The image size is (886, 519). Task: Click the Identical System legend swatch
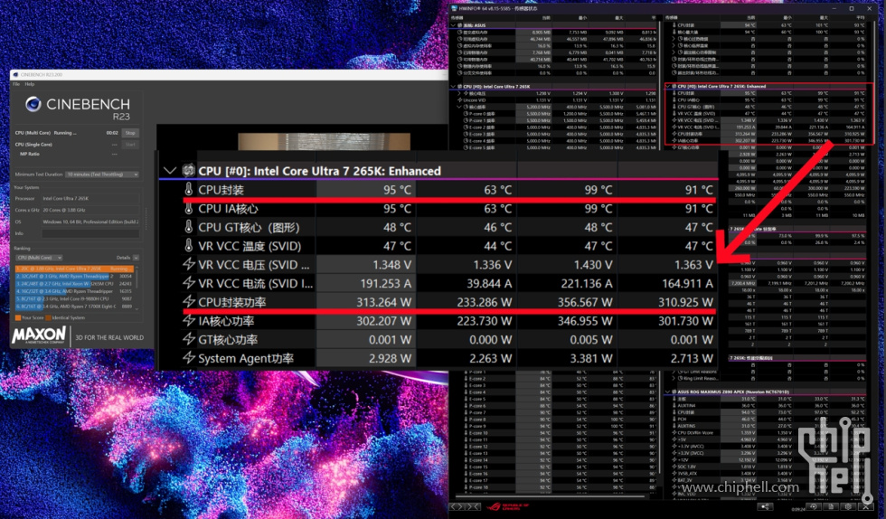[x=48, y=317]
